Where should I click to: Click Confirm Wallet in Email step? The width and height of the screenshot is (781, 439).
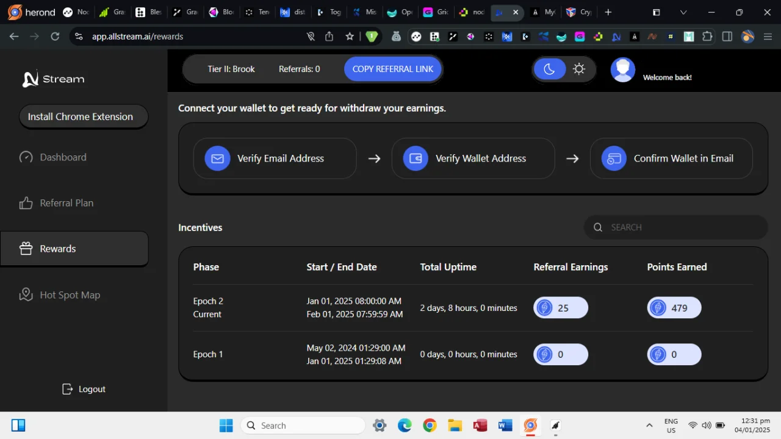(x=672, y=159)
